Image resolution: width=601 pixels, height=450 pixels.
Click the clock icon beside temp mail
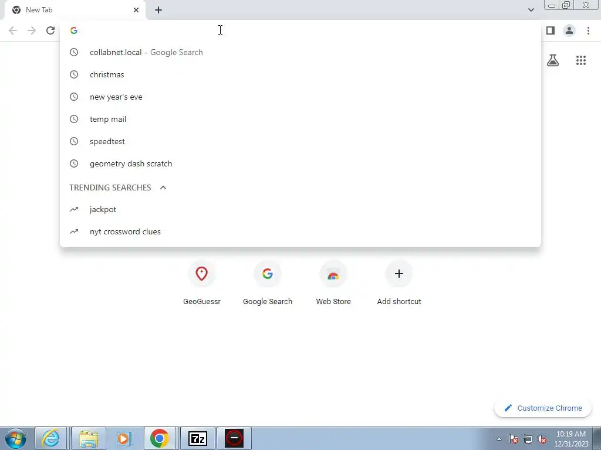coord(74,119)
